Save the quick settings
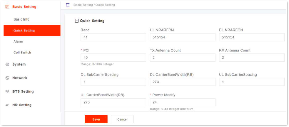The height and width of the screenshot is (127, 289). pos(96,119)
